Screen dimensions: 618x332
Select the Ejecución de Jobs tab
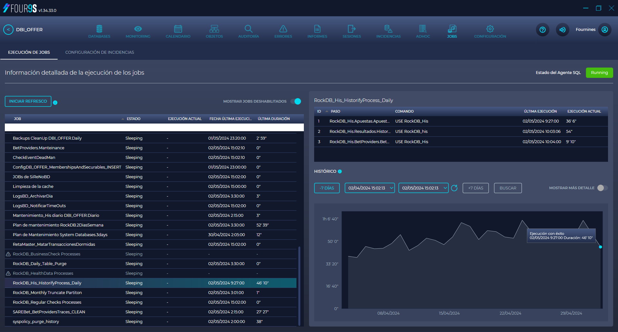pyautogui.click(x=29, y=52)
